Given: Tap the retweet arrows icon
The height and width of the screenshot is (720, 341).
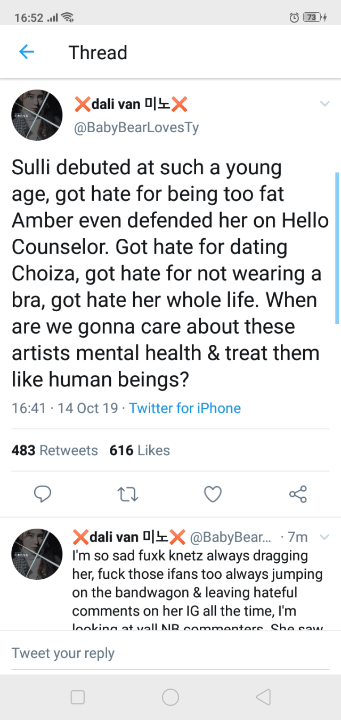Looking at the screenshot, I should [128, 495].
